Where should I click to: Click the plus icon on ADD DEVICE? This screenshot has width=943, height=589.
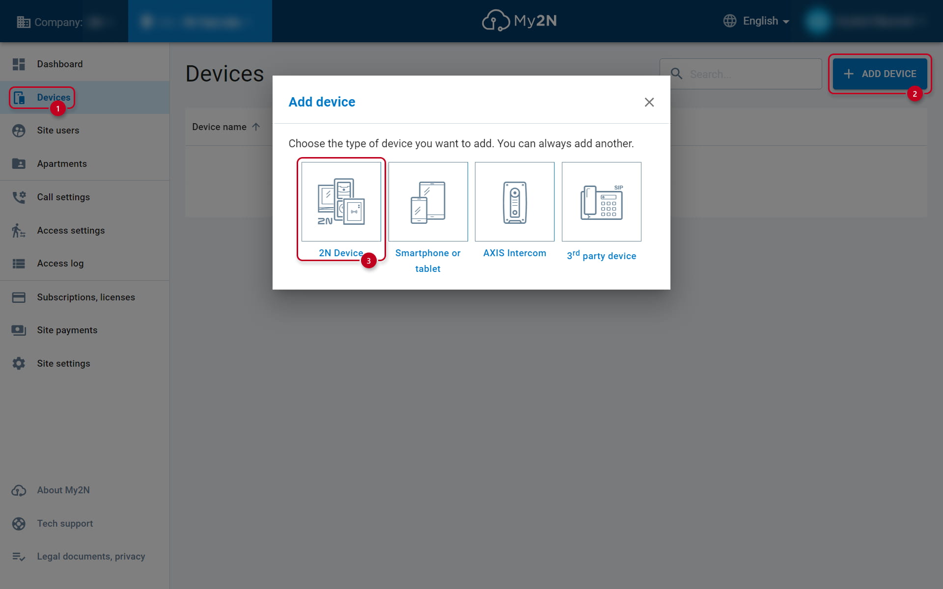pos(849,74)
